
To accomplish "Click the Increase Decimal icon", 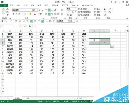I will [68, 15].
